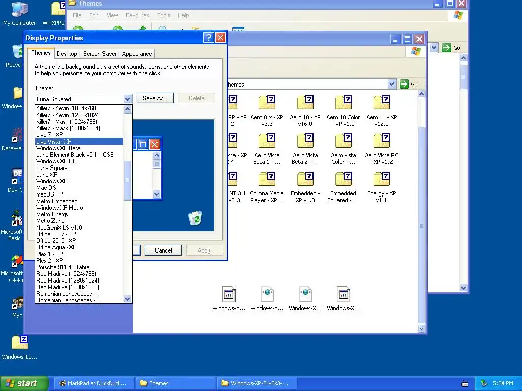Click theme list scroll up arrow

127,109
